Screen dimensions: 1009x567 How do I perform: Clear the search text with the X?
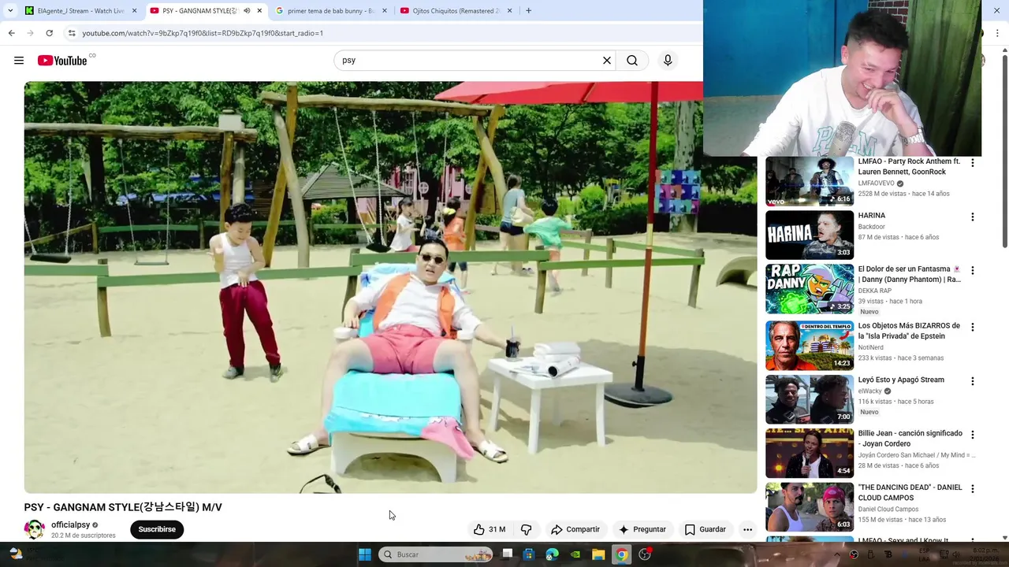coord(607,61)
